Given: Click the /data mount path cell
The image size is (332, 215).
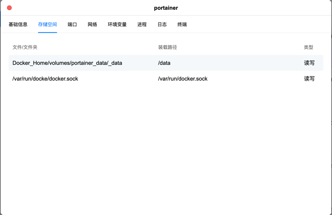Looking at the screenshot, I should pos(164,63).
